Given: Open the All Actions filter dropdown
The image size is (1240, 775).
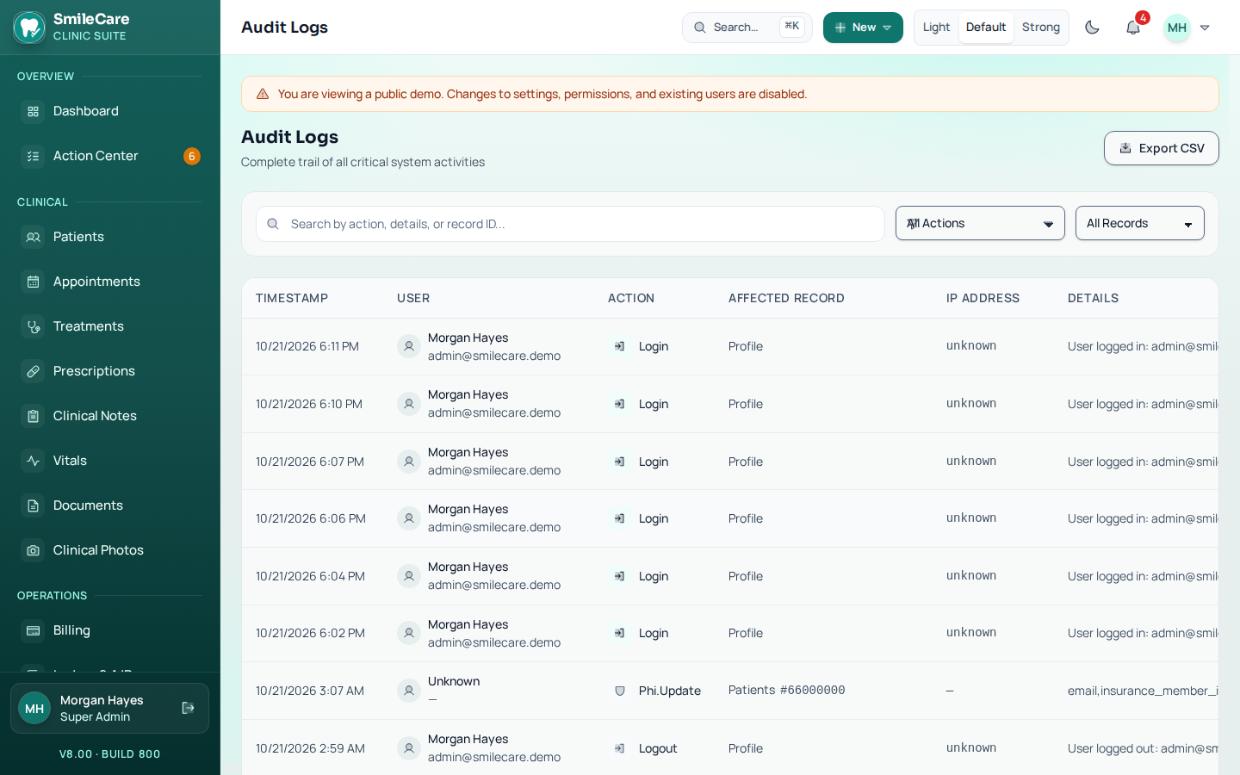Looking at the screenshot, I should point(980,223).
